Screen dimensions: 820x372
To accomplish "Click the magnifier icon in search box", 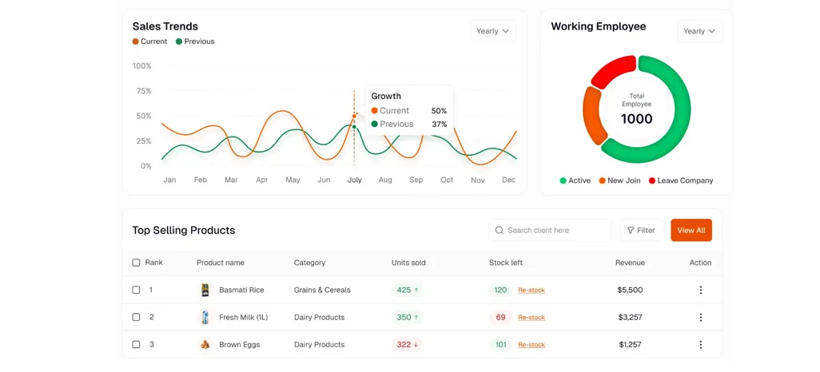I will (499, 230).
